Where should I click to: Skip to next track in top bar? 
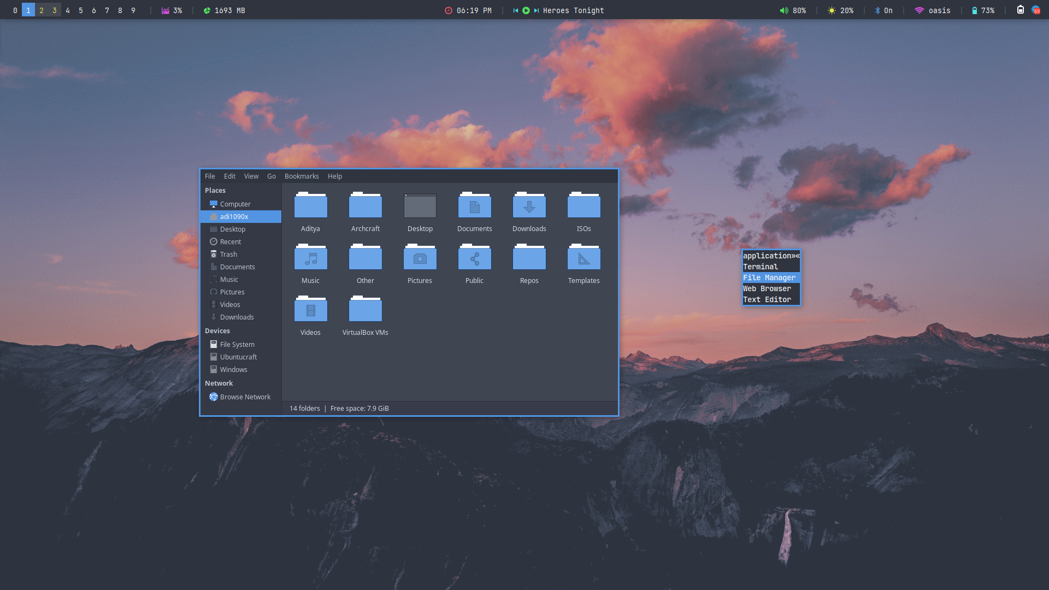(x=536, y=10)
